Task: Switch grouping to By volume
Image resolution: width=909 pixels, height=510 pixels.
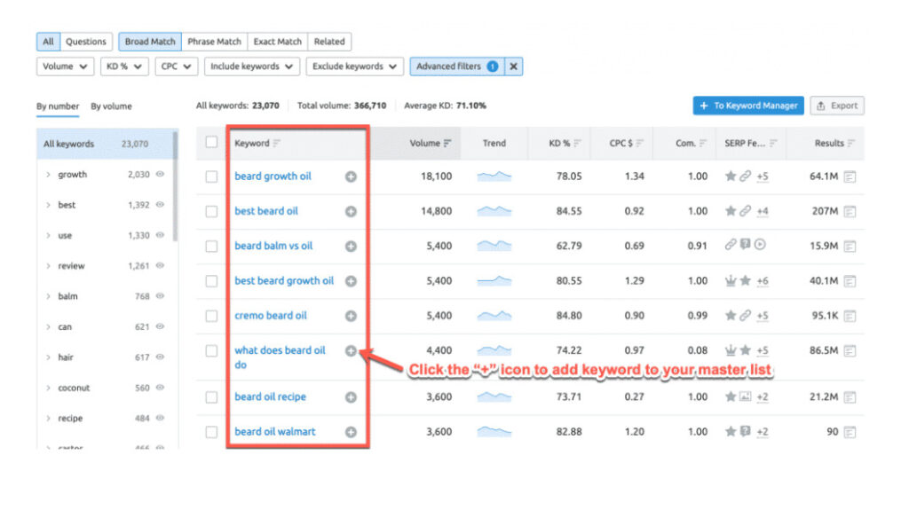Action: tap(111, 106)
